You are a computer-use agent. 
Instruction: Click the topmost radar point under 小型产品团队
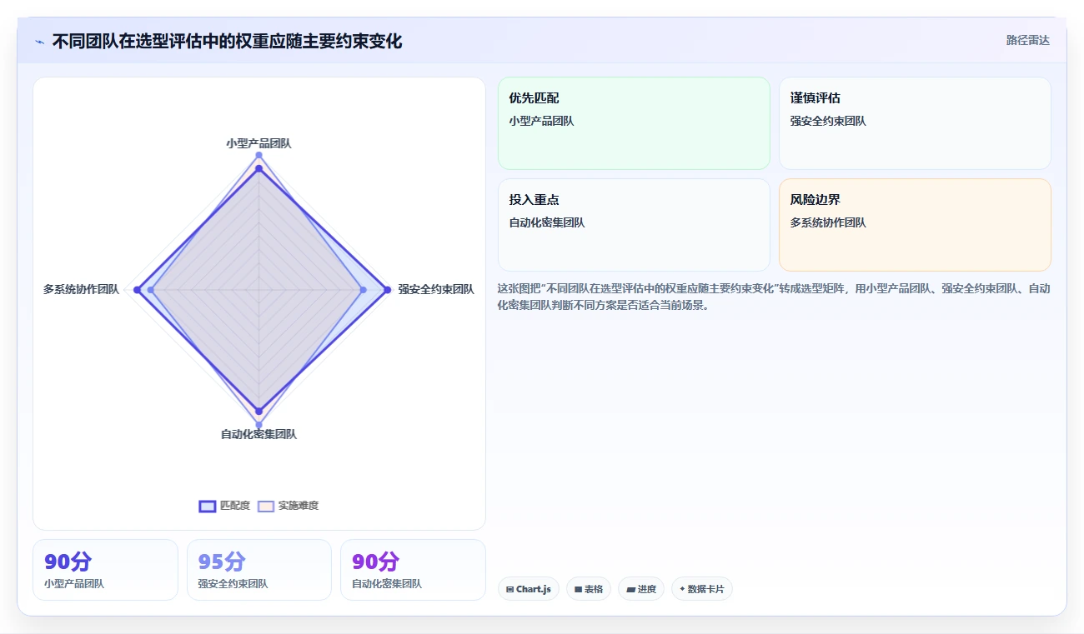click(x=258, y=155)
